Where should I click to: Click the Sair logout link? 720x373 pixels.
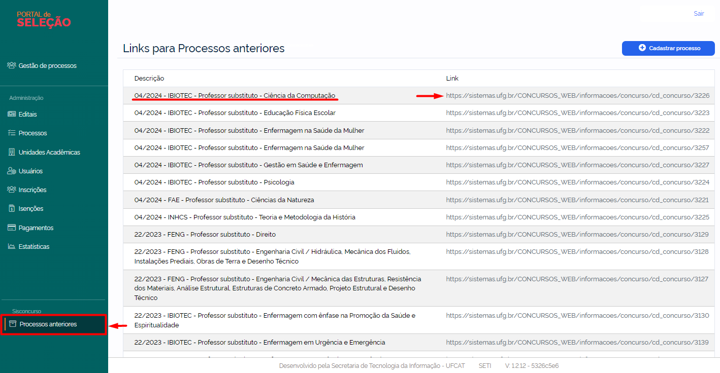coord(699,14)
